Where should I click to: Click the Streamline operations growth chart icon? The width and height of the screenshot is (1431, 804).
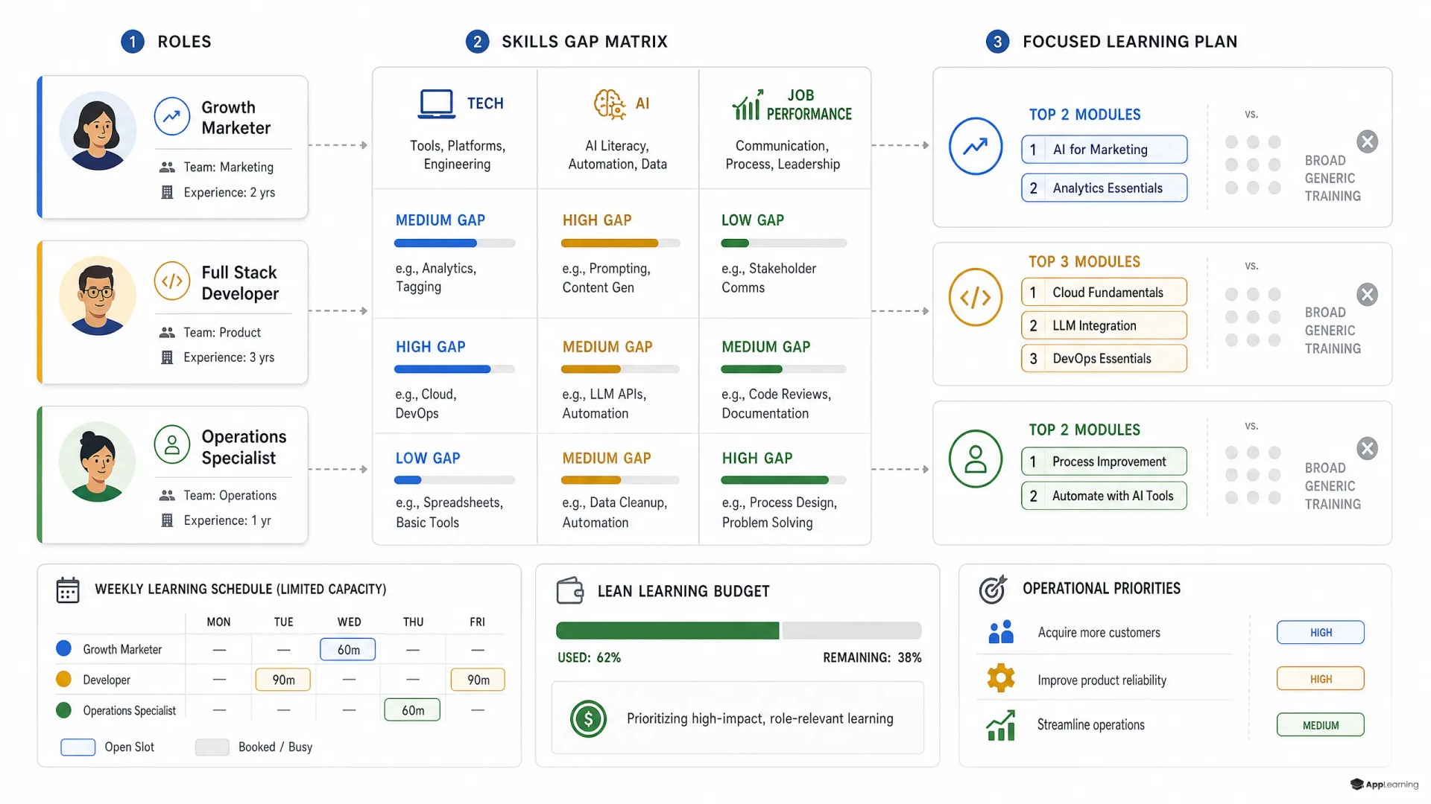point(1001,726)
